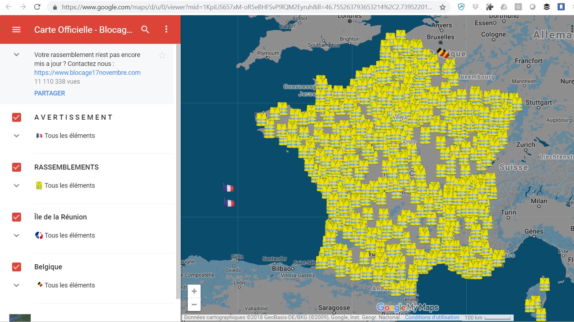
Task: Click the Zurich city label on map
Action: [x=525, y=145]
